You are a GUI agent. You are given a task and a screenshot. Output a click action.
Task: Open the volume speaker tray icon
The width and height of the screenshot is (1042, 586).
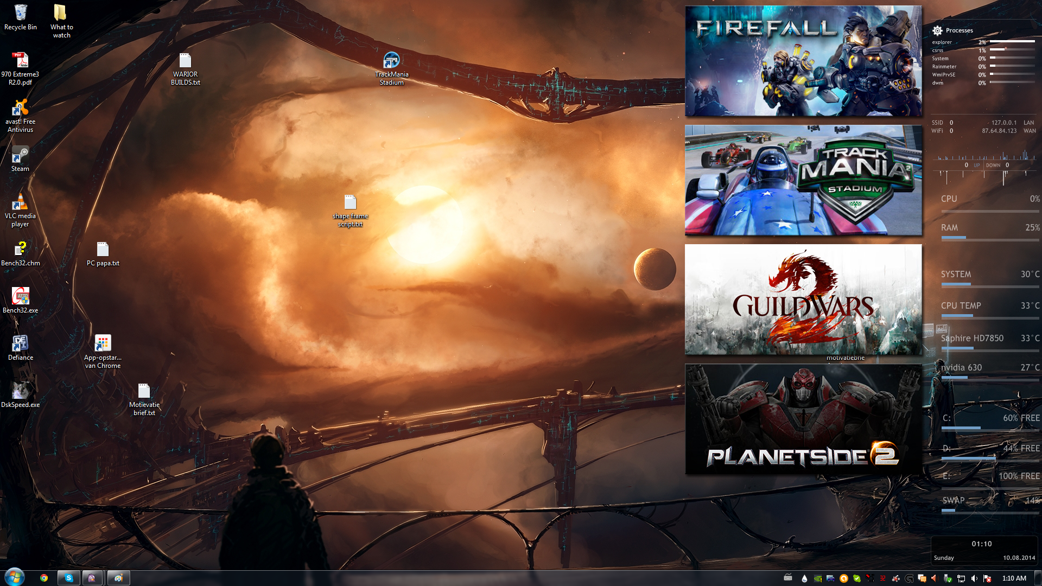pos(974,578)
